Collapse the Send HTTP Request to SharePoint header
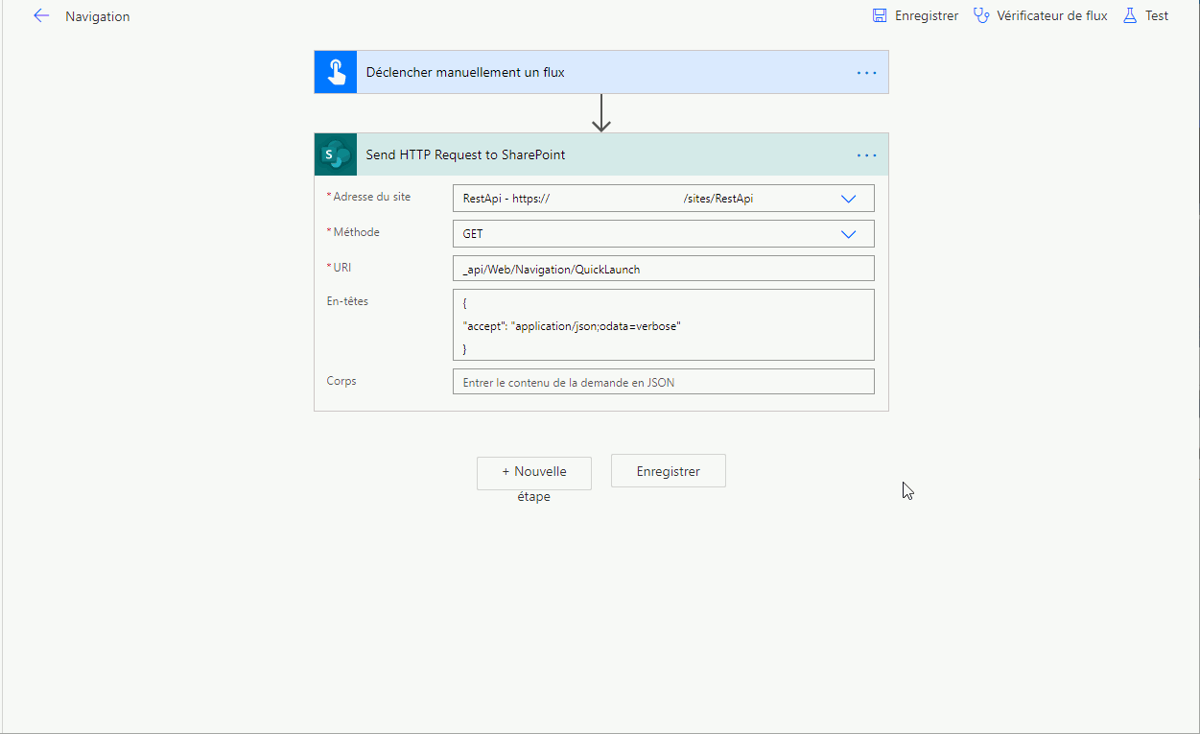The width and height of the screenshot is (1200, 734). point(601,154)
